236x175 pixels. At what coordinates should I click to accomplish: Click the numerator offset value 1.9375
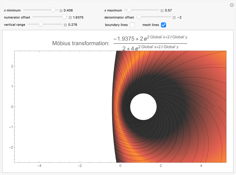[78, 18]
